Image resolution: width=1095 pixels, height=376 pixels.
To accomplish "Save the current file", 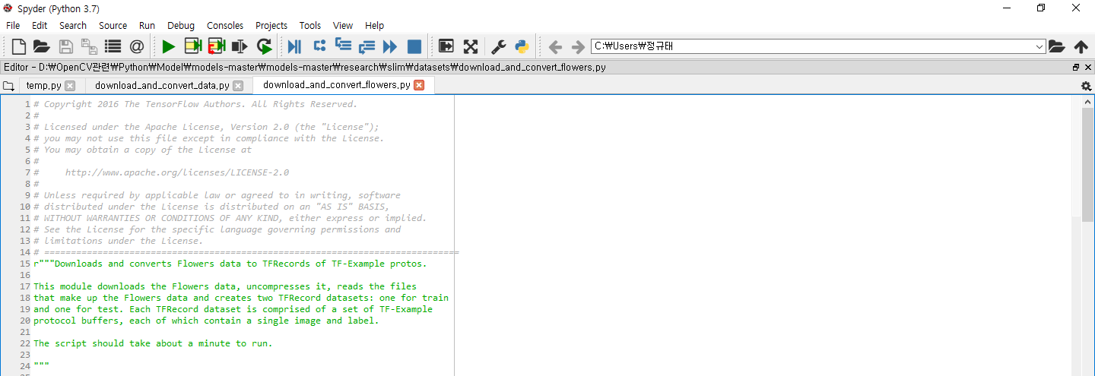I will (x=66, y=46).
